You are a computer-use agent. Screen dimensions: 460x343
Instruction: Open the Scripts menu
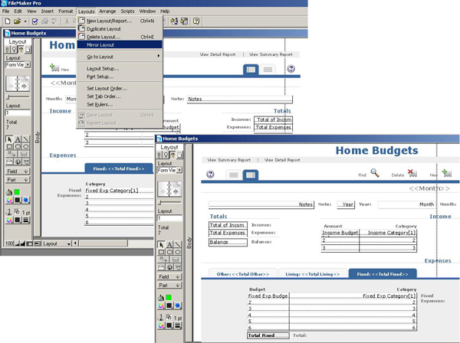(127, 11)
